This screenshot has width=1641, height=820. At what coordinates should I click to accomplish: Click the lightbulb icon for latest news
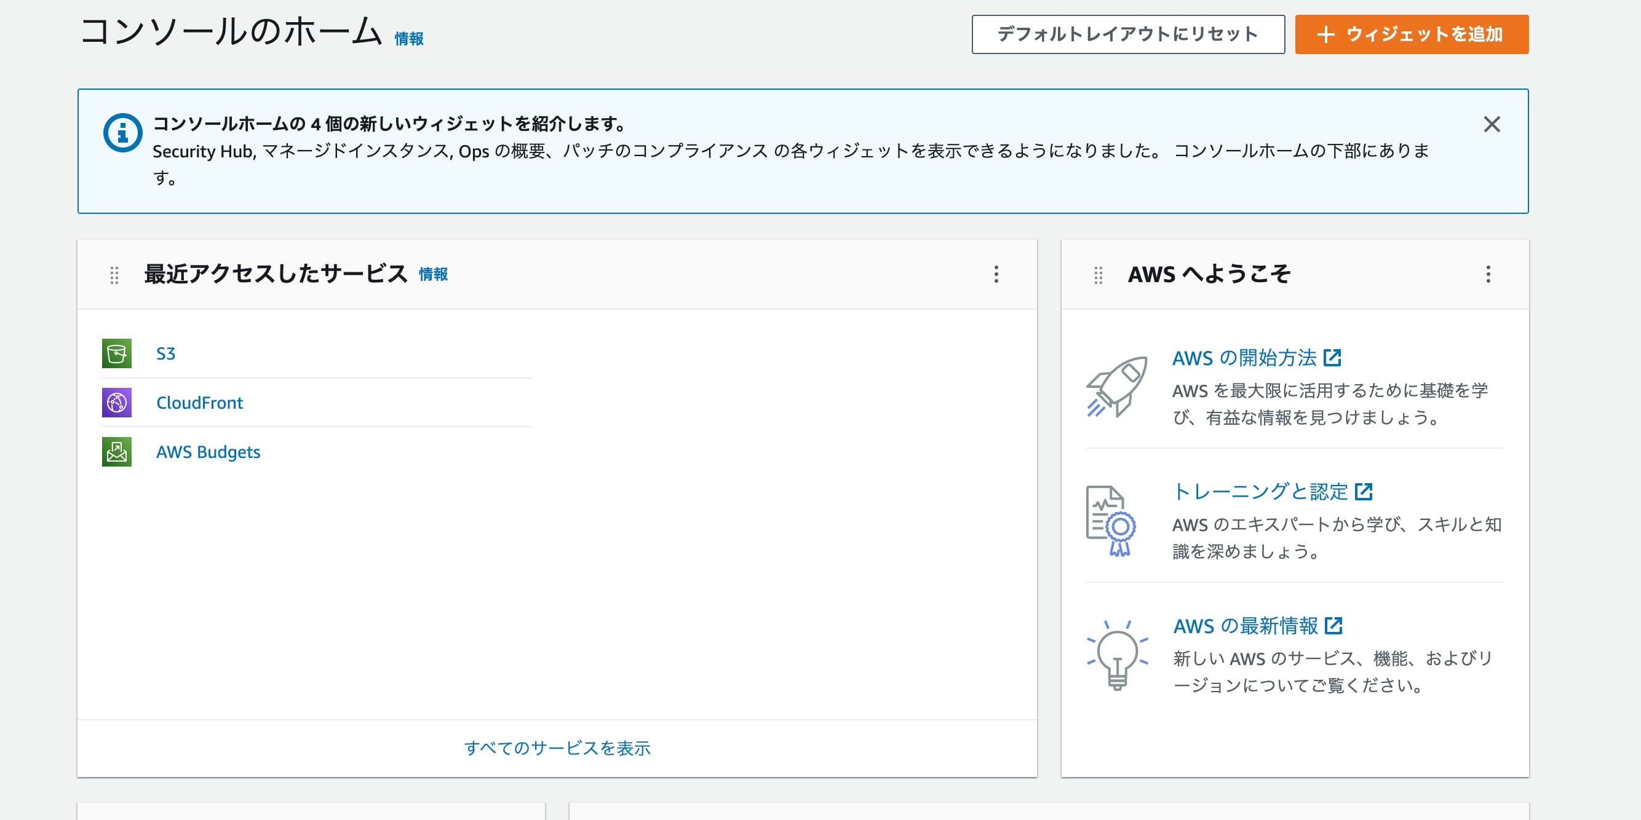[x=1118, y=655]
